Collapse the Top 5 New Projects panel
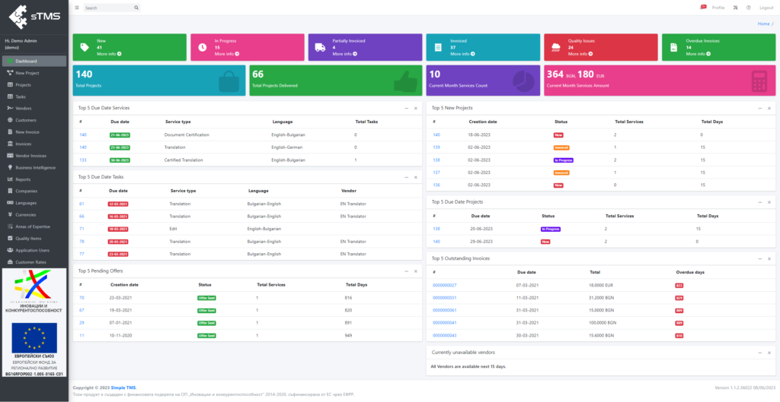The height and width of the screenshot is (402, 780). coord(759,108)
